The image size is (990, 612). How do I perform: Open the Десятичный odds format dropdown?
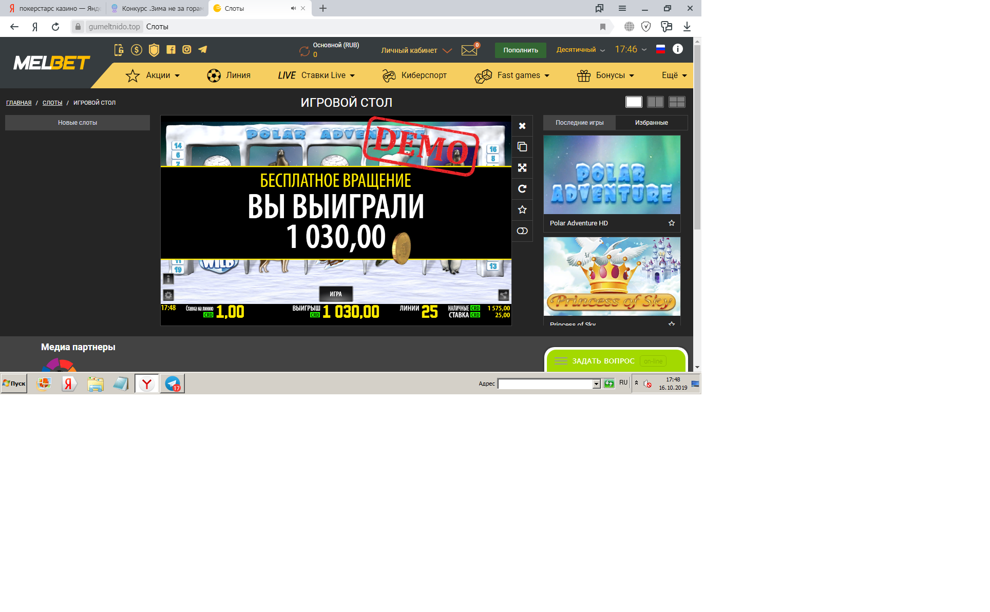581,50
